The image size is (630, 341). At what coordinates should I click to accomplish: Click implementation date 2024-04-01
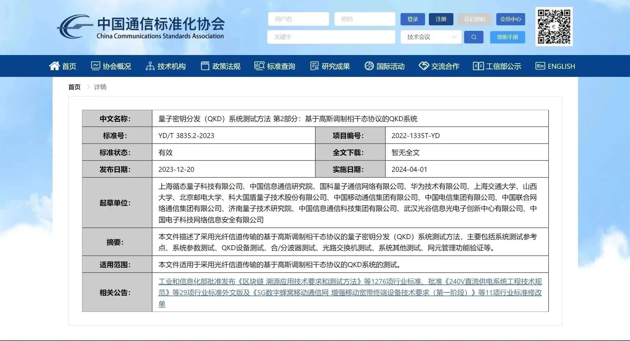tap(409, 169)
